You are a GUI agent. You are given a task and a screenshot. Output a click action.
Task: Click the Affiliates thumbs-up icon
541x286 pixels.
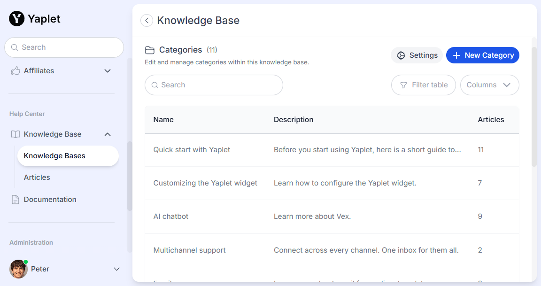tap(15, 71)
